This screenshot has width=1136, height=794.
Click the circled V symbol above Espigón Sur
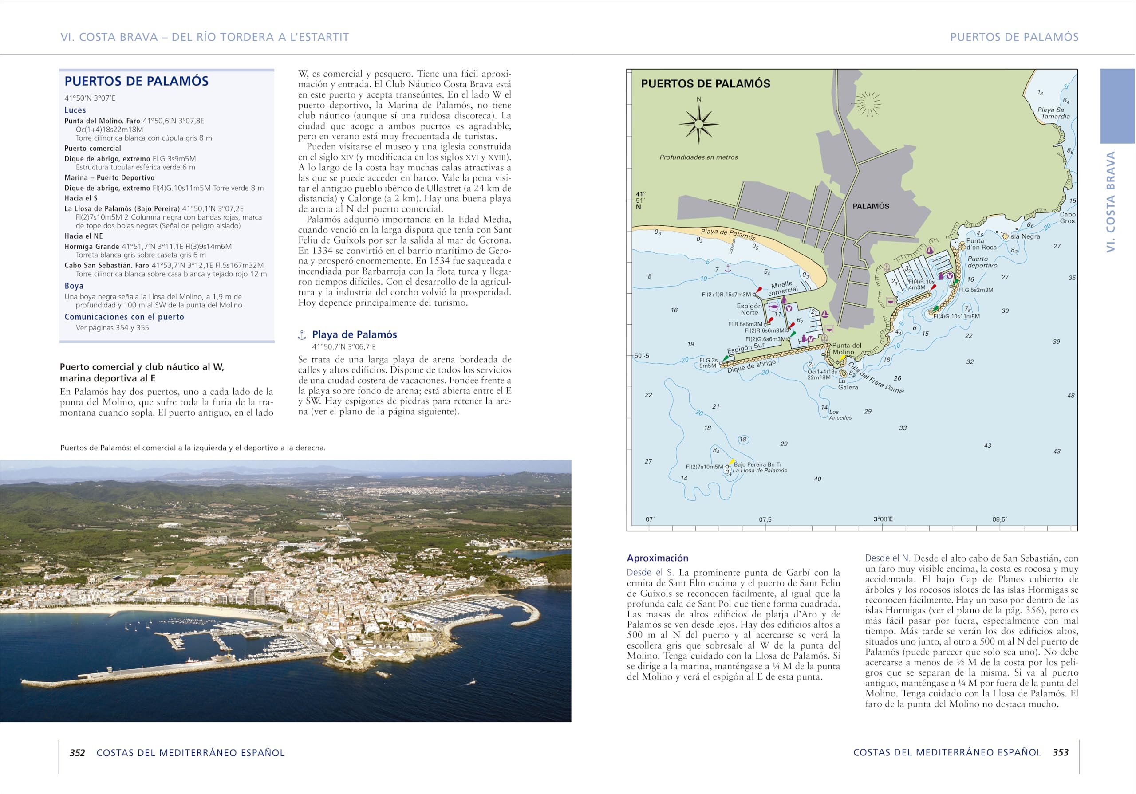point(811,339)
